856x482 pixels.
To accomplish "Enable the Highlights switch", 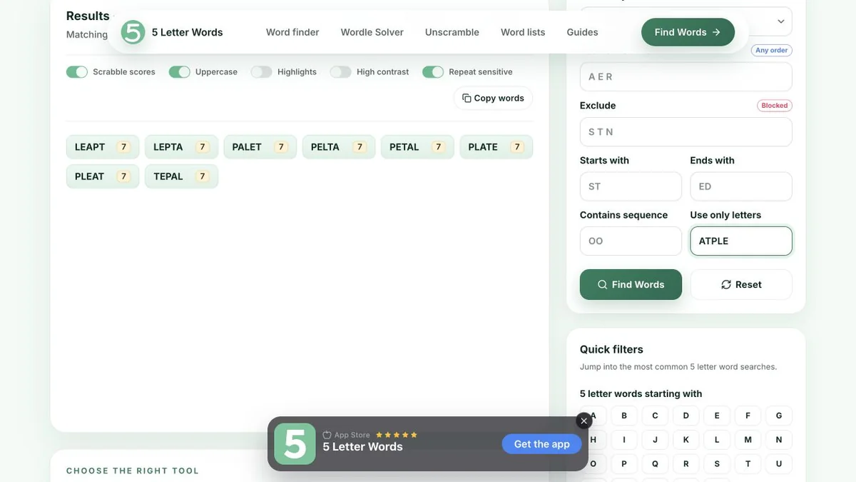I will (x=262, y=72).
